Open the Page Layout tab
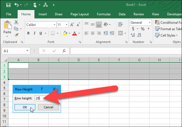The width and height of the screenshot is (182, 127). click(x=80, y=14)
